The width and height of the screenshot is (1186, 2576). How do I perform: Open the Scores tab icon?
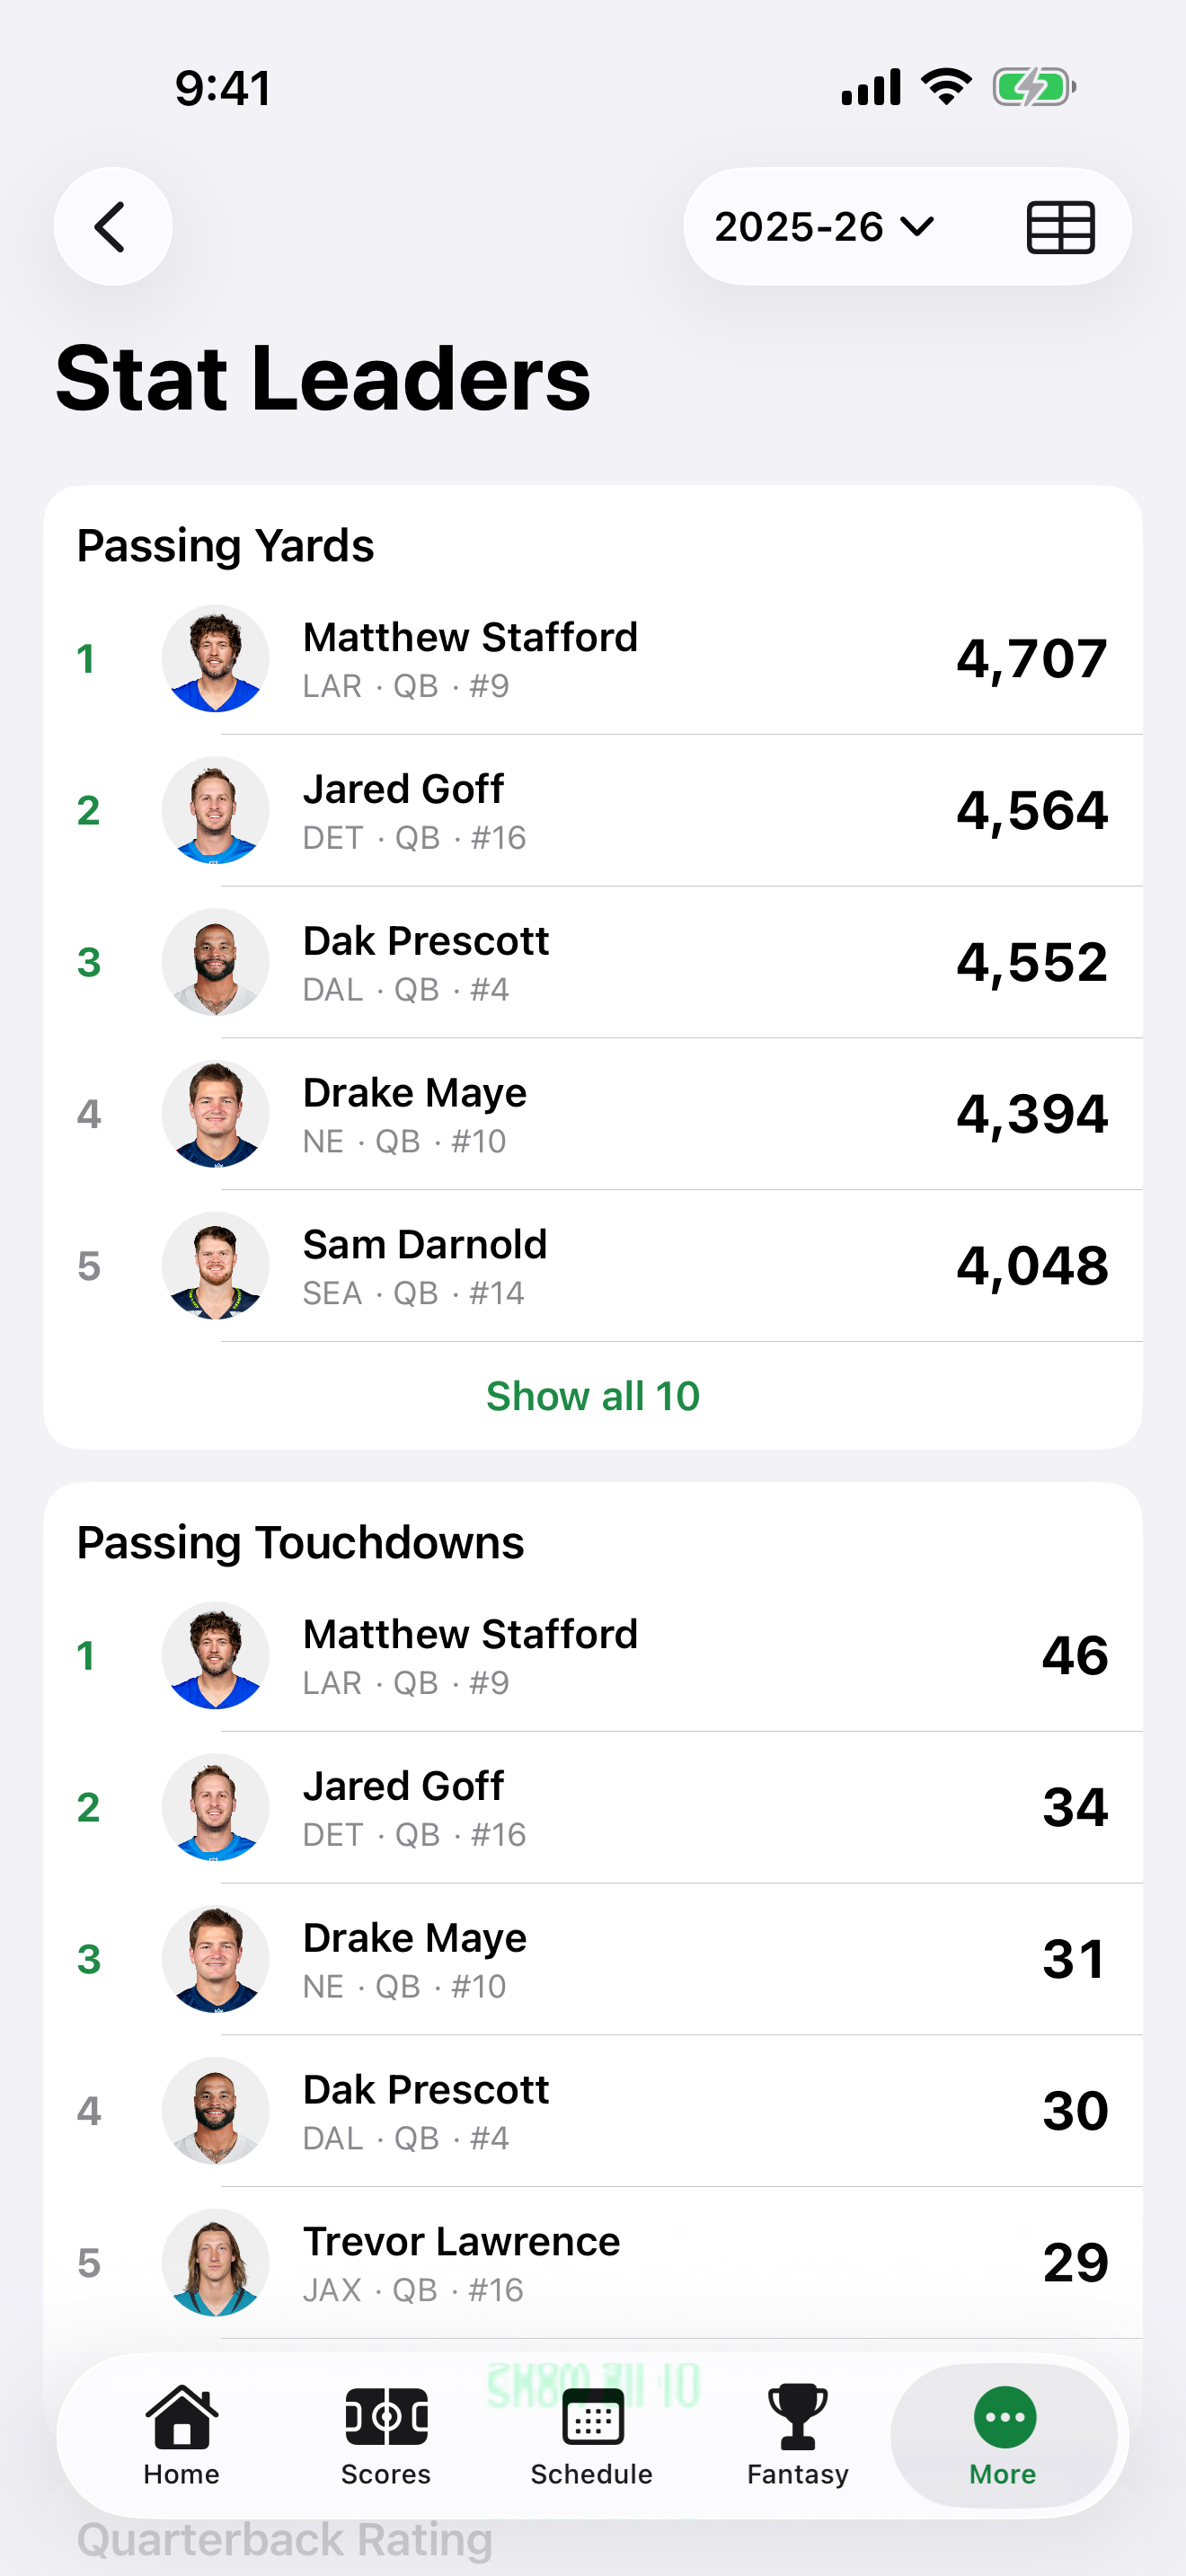coord(386,2417)
